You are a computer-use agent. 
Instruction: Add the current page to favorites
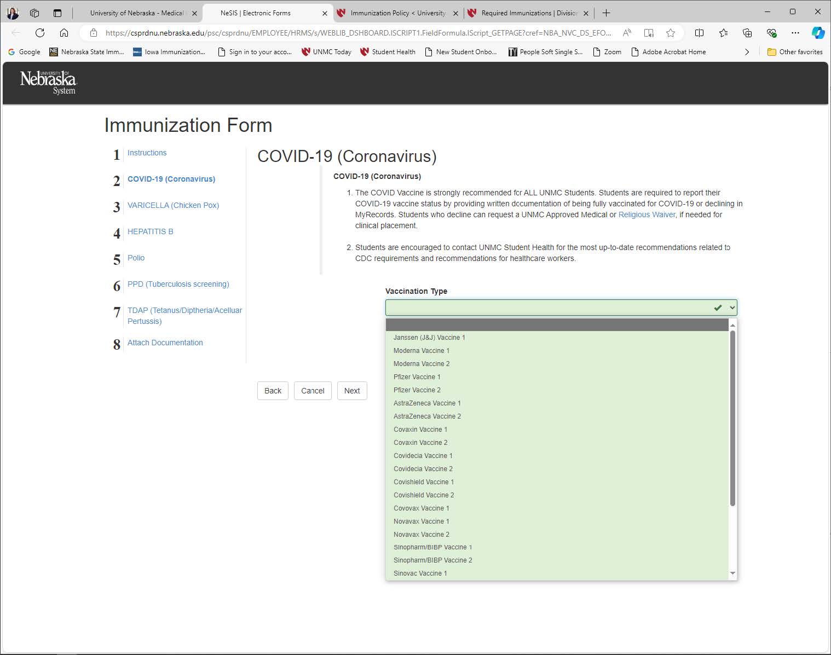[x=670, y=33]
